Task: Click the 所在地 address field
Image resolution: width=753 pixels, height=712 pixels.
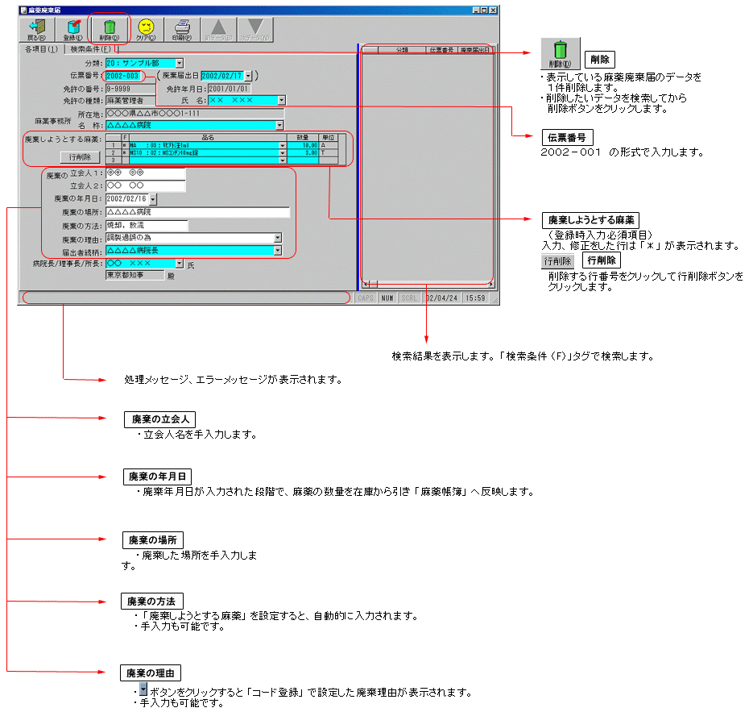Action: click(195, 114)
